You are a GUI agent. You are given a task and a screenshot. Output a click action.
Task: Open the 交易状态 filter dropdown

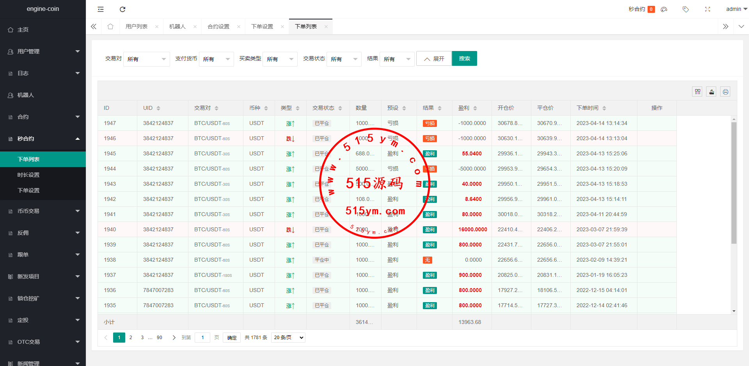click(344, 59)
